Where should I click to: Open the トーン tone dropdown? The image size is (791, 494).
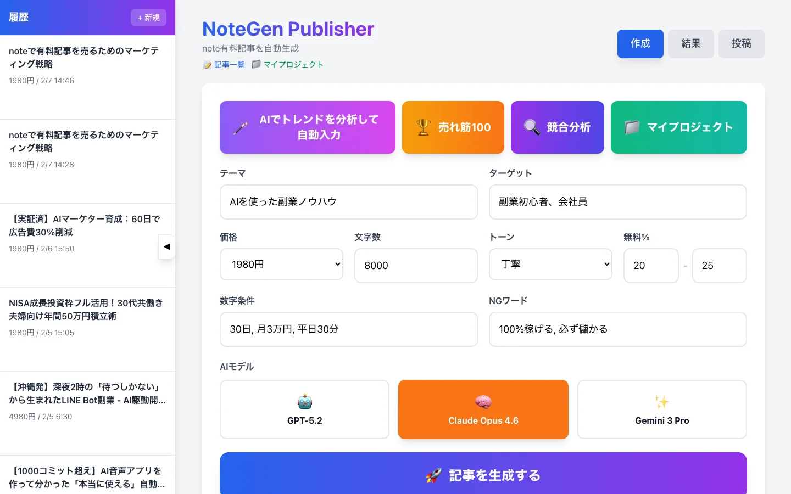click(x=550, y=264)
